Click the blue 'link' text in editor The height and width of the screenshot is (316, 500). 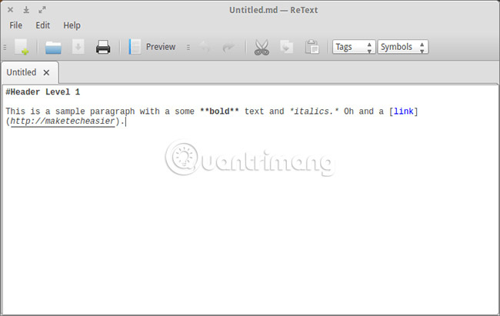(403, 111)
